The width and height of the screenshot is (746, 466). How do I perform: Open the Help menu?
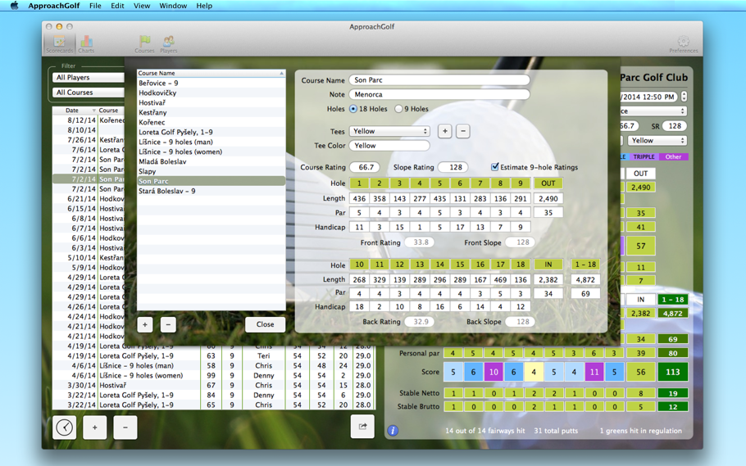click(204, 6)
